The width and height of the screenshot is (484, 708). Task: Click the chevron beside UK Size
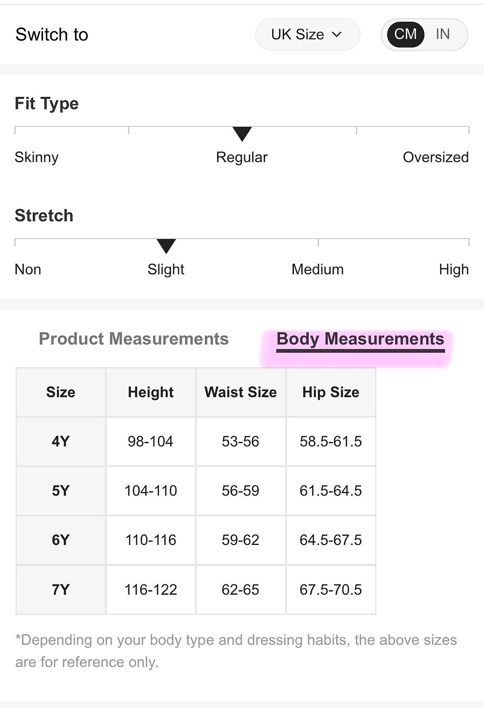[337, 35]
